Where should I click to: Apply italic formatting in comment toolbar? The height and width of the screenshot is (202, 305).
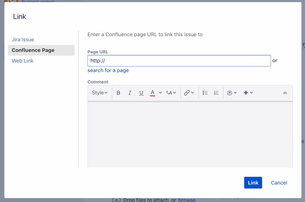point(130,93)
